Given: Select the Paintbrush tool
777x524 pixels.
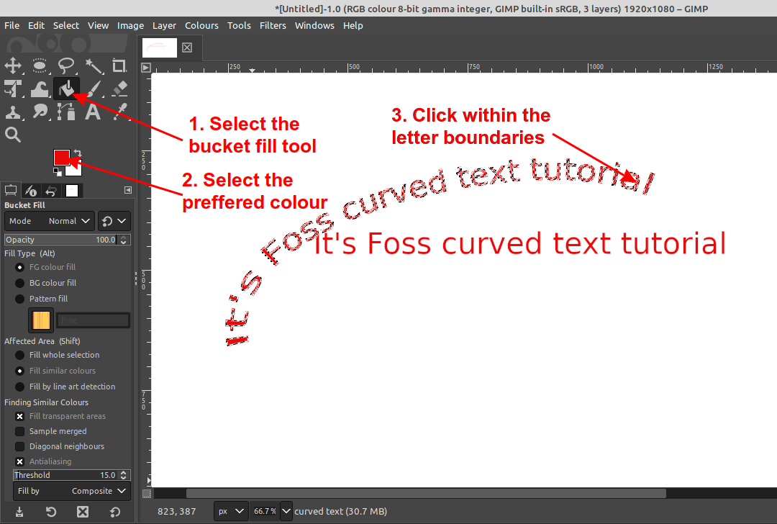Looking at the screenshot, I should tap(93, 89).
